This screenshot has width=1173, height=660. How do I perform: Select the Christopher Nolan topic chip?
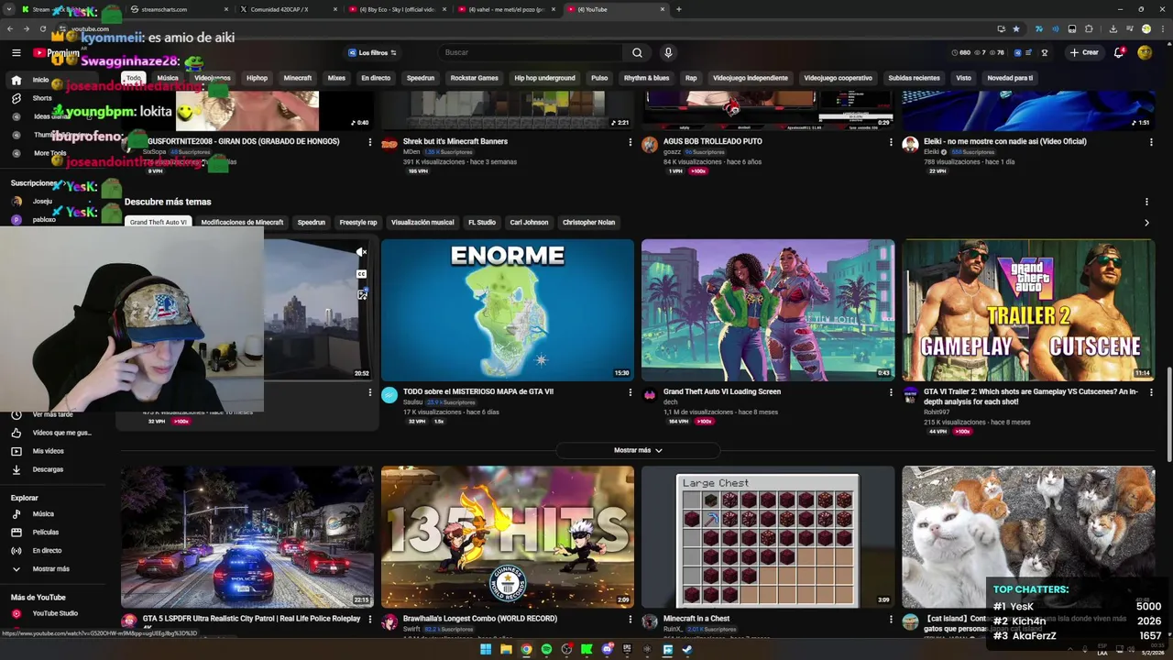pos(588,222)
